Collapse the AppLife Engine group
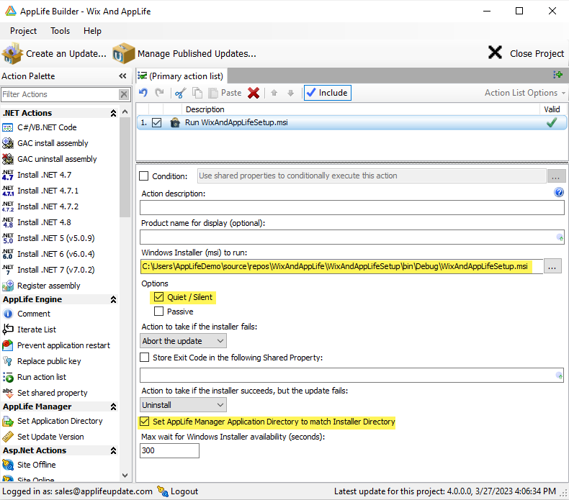Screen dimensions: 569x500 tap(114, 299)
